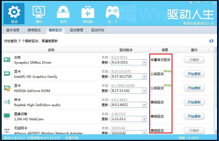Open the title bar menu dropdown icon
219x141 pixels.
[198, 3]
